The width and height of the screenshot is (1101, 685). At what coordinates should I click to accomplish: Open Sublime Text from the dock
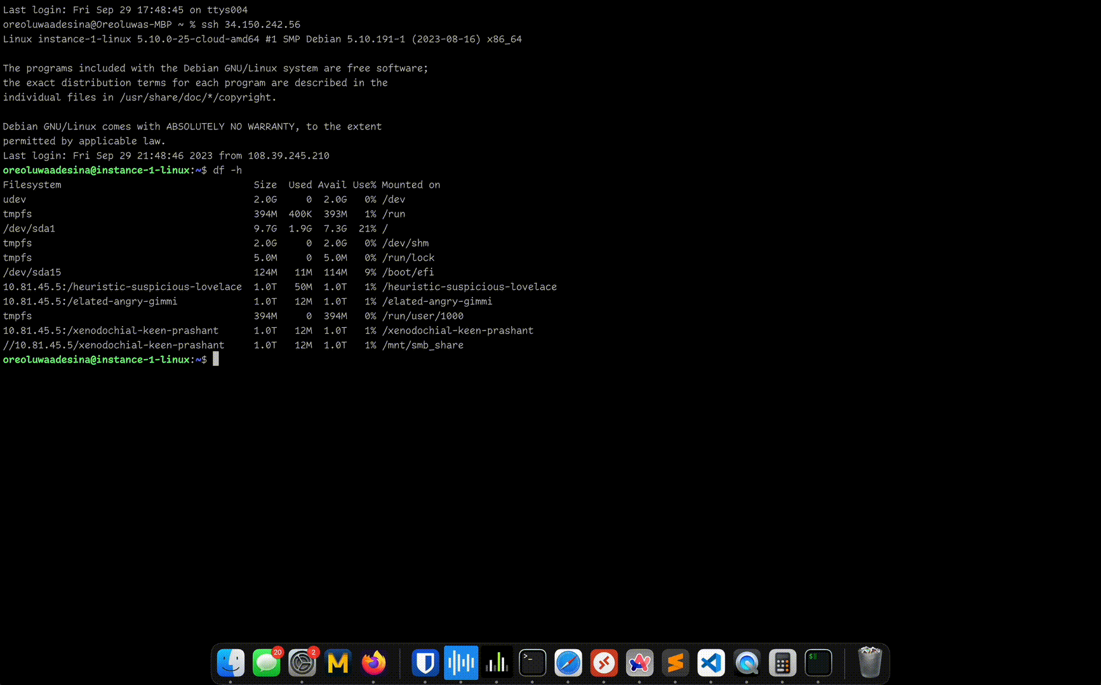pyautogui.click(x=675, y=663)
